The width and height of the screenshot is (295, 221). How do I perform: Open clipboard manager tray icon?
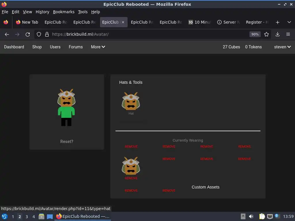(x=262, y=216)
